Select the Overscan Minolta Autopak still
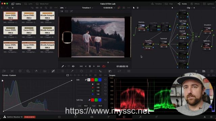 [47, 15]
